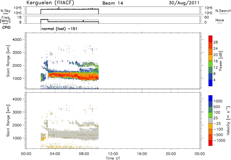Click the date '30/Aug/2011'
This screenshot has height=160, width=231.
click(x=184, y=3)
